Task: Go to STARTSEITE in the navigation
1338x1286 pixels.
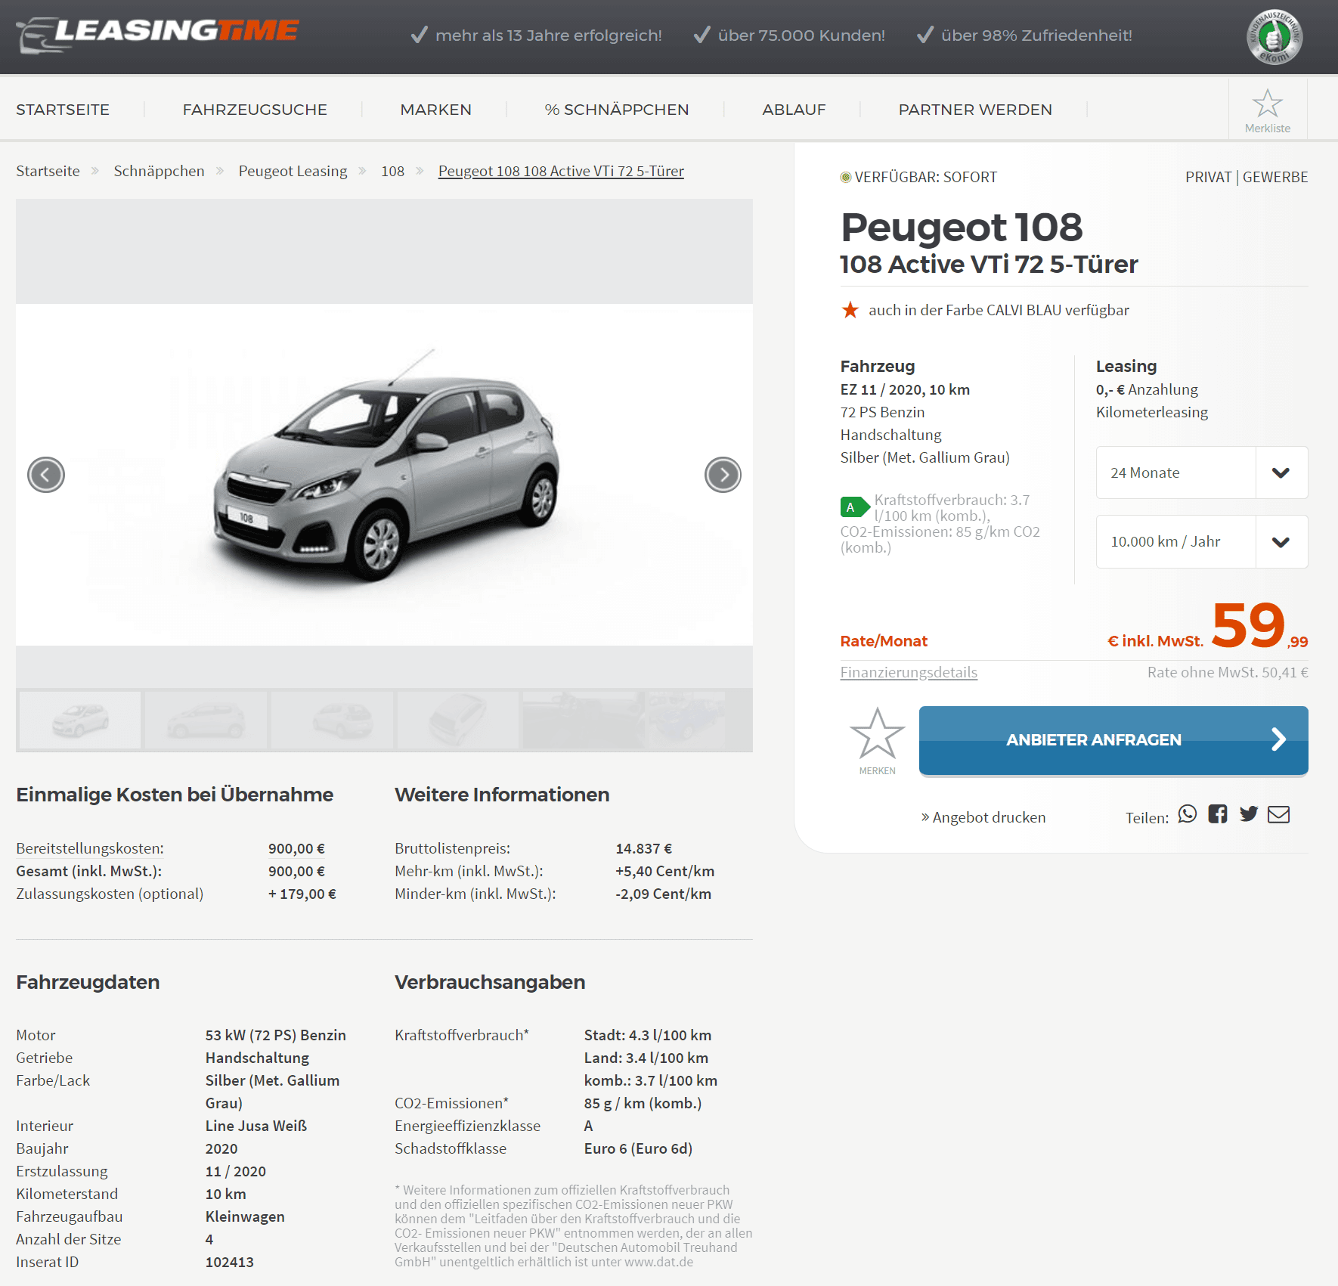Action: coord(63,110)
